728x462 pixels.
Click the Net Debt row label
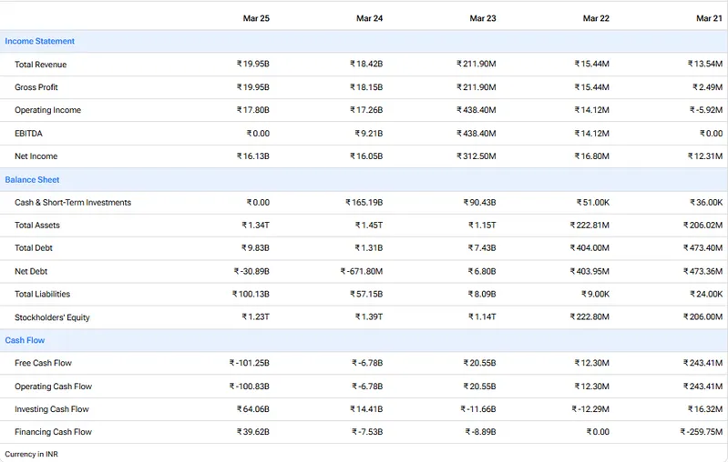click(x=31, y=272)
